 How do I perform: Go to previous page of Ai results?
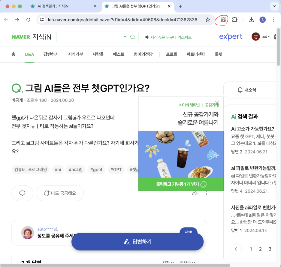point(236,249)
